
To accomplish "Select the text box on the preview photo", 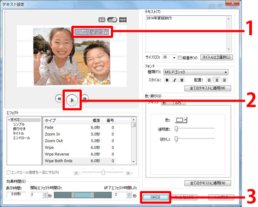I will 92,32.
